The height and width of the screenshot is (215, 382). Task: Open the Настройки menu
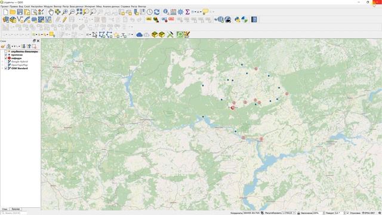[x=36, y=7]
